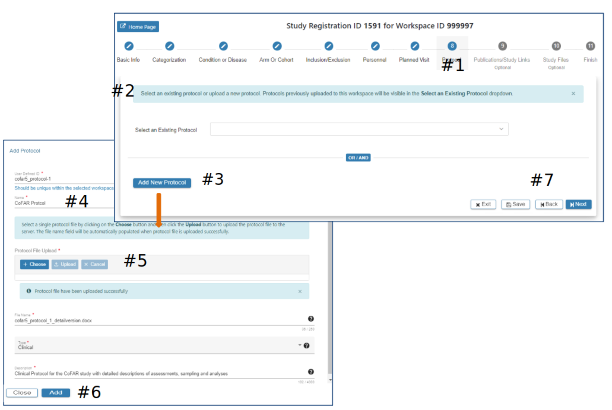Click the Type dropdown arrow
Image resolution: width=612 pixels, height=410 pixels.
(x=300, y=345)
